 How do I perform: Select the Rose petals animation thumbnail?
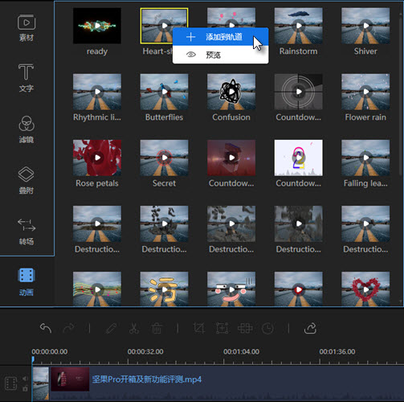click(97, 158)
